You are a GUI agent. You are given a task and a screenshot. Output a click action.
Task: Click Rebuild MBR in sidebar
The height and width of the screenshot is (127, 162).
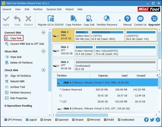pyautogui.click(x=15, y=81)
